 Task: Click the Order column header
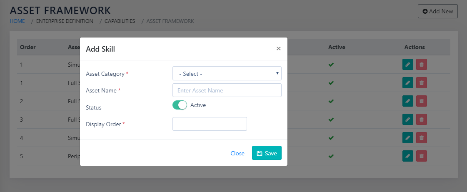(x=28, y=47)
